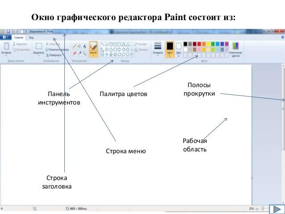Choose the Triangle shape
This screenshot has width=285, height=214.
pyautogui.click(x=128, y=44)
